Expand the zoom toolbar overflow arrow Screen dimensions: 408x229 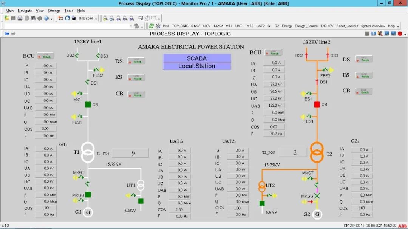159,18
